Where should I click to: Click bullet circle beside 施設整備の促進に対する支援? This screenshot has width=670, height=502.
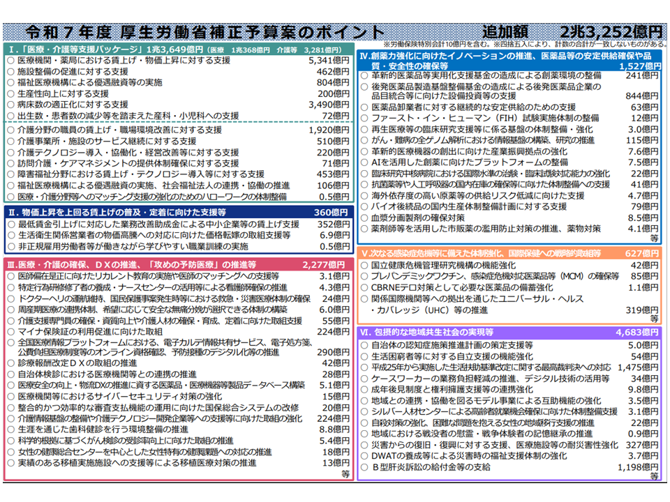click(10, 72)
